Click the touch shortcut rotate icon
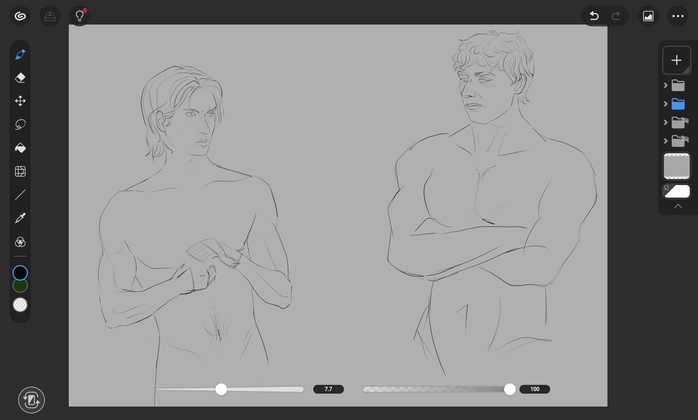This screenshot has height=420, width=698. pyautogui.click(x=31, y=400)
